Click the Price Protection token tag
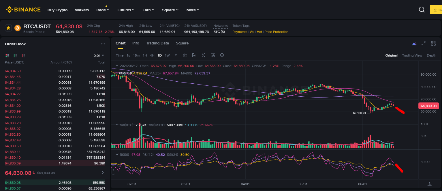Viewport: 442px width, 191px height. [277, 32]
